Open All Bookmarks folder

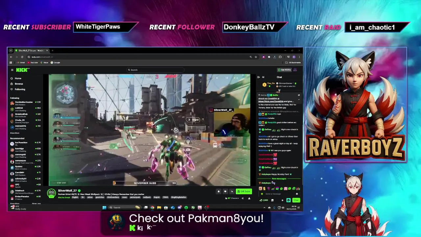[x=293, y=63]
